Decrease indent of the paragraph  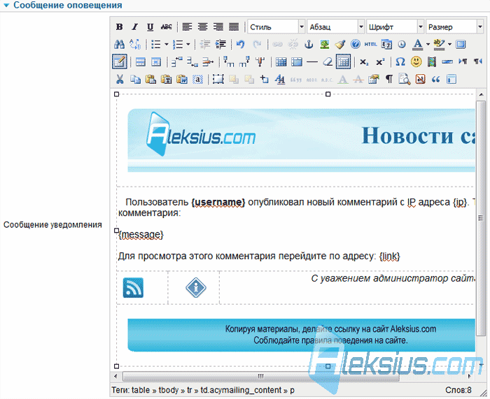point(205,44)
